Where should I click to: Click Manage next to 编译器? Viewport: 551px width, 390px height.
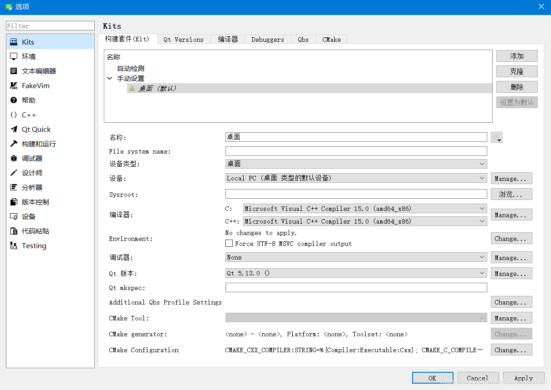[511, 215]
